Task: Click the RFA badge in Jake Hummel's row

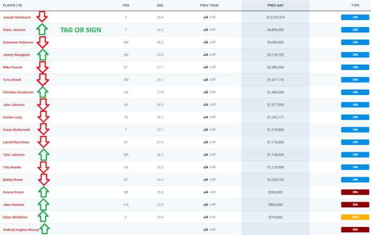Action: coord(355,204)
